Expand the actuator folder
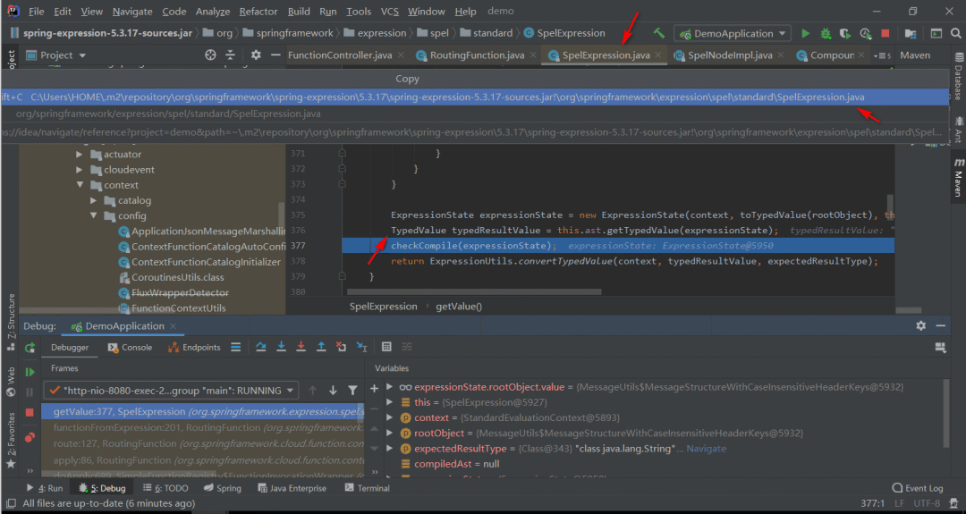Viewport: 966px width, 514px height. [79, 154]
